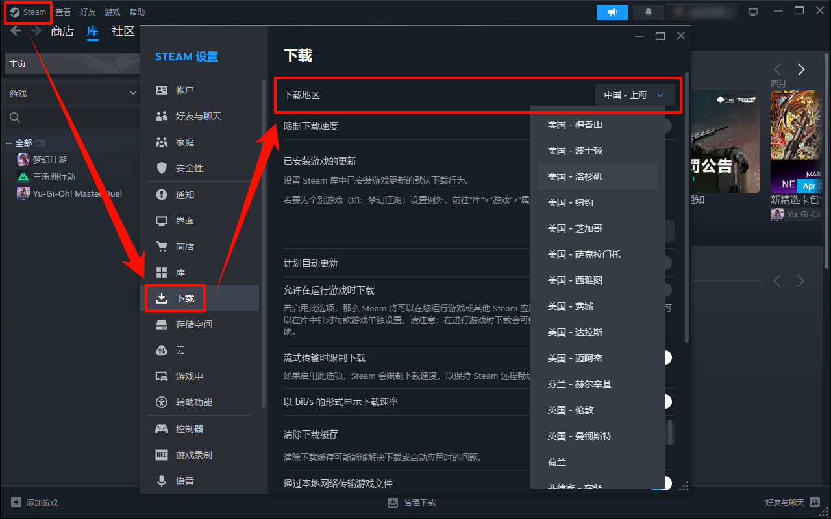Choose 荷兰 from the region list
The width and height of the screenshot is (831, 519).
[598, 462]
